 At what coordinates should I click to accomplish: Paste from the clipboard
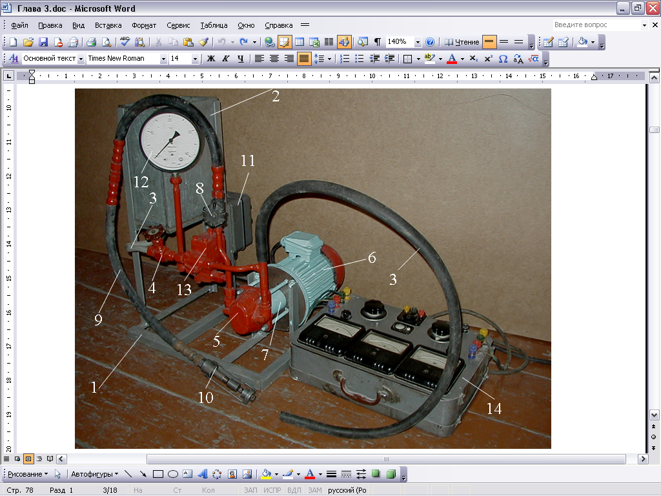click(x=188, y=42)
